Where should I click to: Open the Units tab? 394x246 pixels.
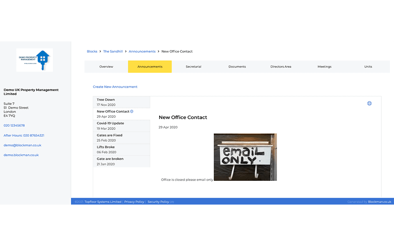click(x=368, y=66)
